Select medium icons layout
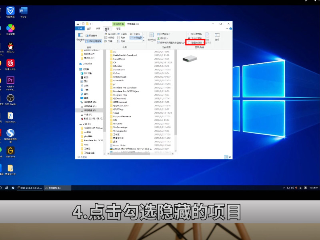This screenshot has width=320, height=240. click(135, 34)
